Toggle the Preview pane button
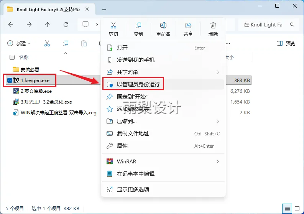304x214 pixels. click(x=286, y=43)
